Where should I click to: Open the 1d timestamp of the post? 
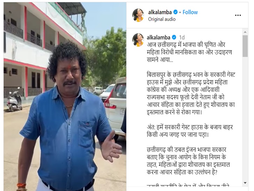(182, 38)
